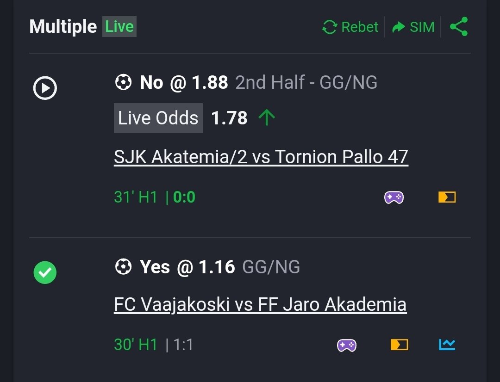Open blue statistics chart icon for FC Vaajakoski

point(447,345)
